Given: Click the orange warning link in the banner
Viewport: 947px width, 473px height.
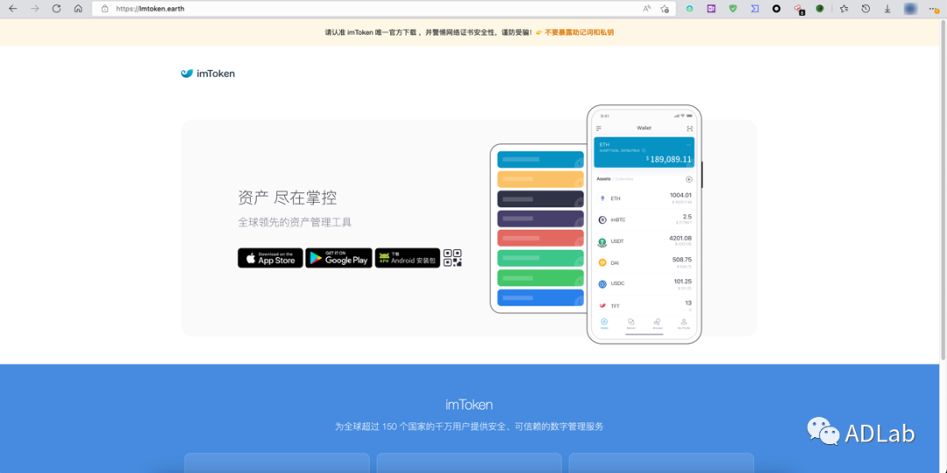Looking at the screenshot, I should [x=579, y=32].
